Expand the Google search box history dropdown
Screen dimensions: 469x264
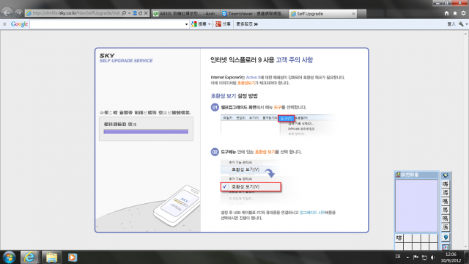(186, 24)
